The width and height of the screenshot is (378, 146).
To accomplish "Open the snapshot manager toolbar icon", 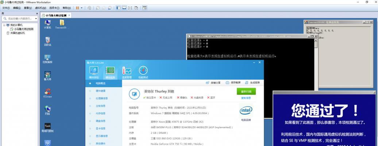I will (x=110, y=8).
